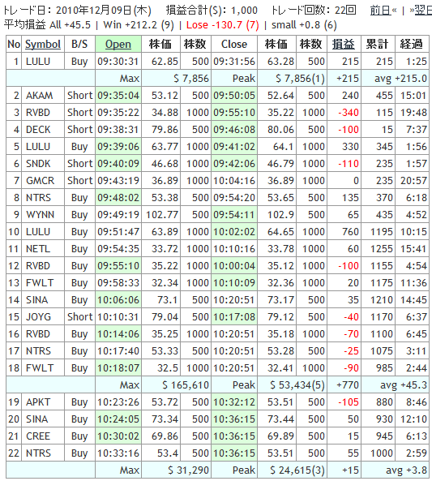Click open time 10:06:06 in row 14
Viewport: 432px width, 481px height.
click(118, 300)
